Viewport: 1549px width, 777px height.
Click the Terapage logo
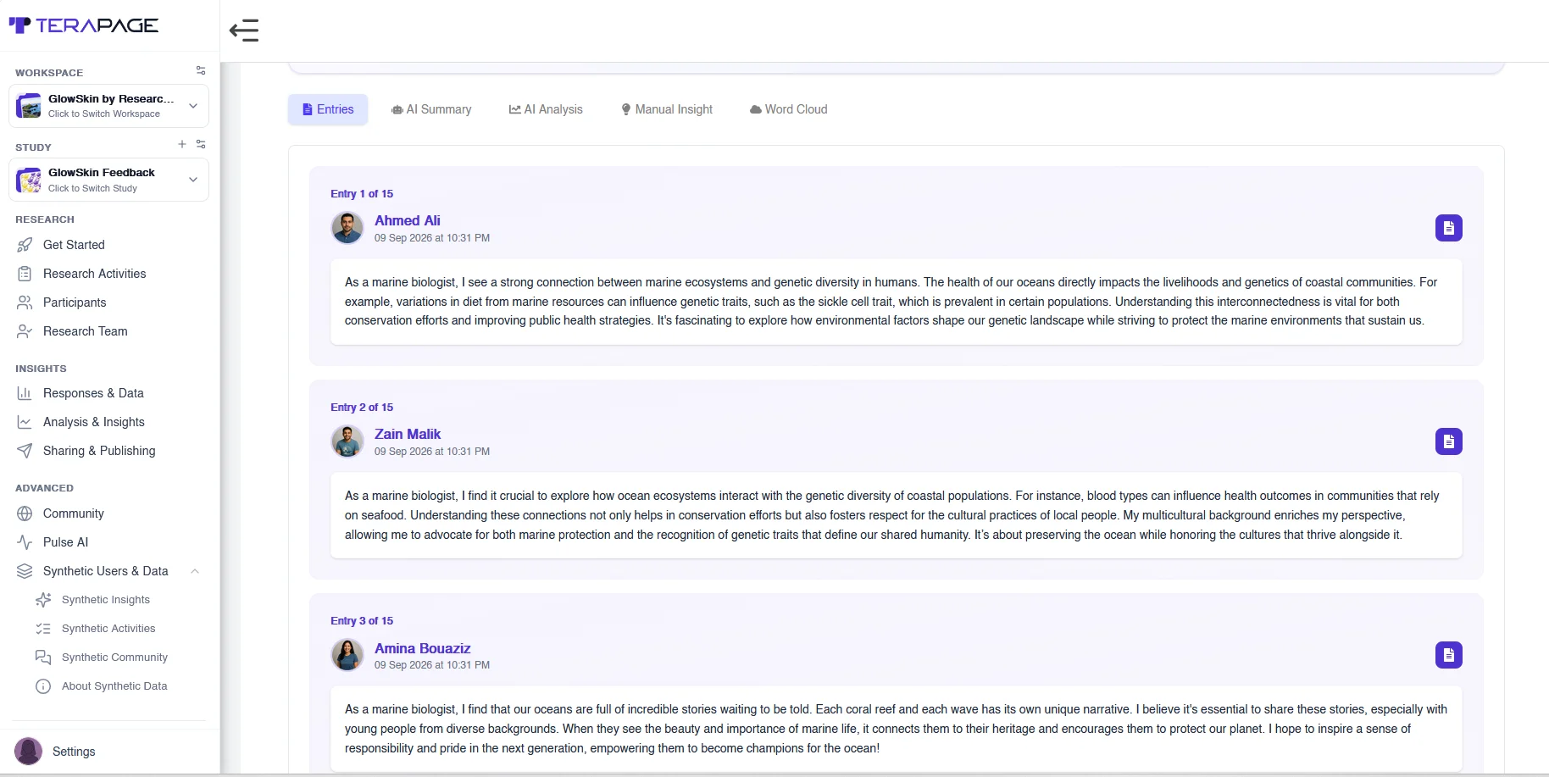point(83,25)
